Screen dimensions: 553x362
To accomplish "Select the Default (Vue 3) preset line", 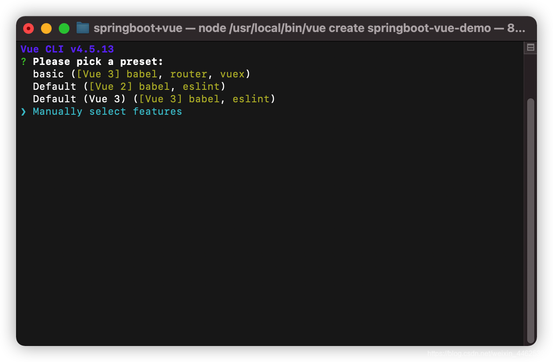I will [154, 99].
